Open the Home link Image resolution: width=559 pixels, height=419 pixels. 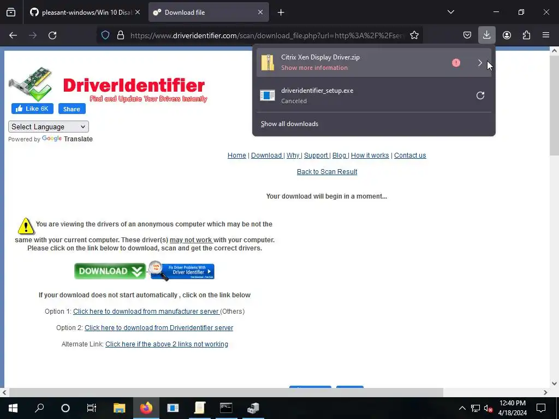click(x=237, y=155)
